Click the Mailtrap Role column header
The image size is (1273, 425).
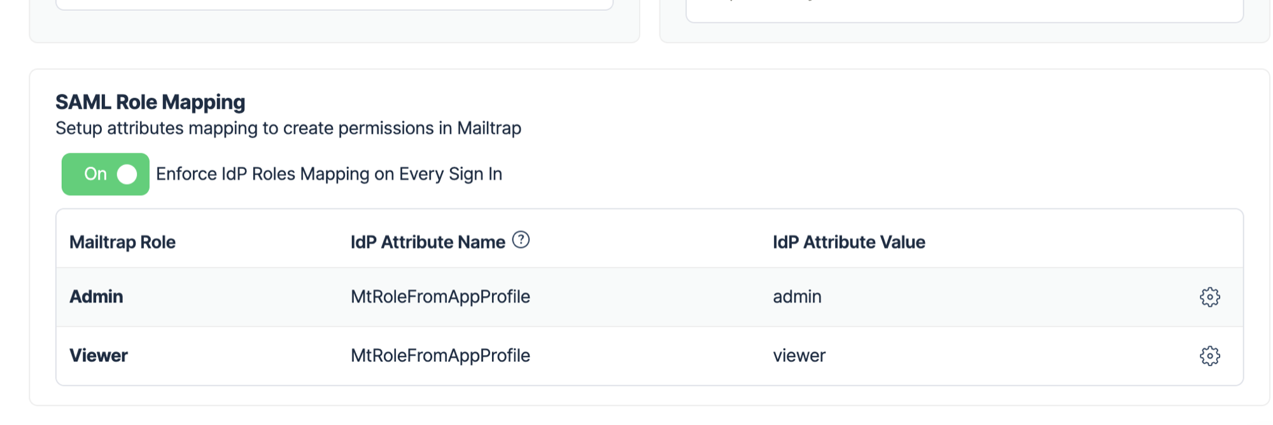tap(122, 242)
